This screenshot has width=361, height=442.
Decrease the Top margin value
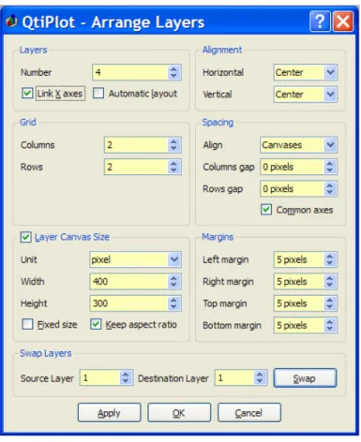(x=330, y=307)
